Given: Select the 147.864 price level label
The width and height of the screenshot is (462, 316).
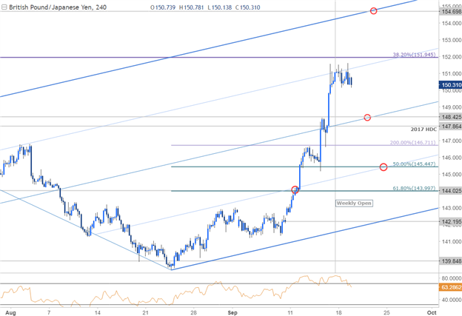Looking at the screenshot, I should 450,127.
